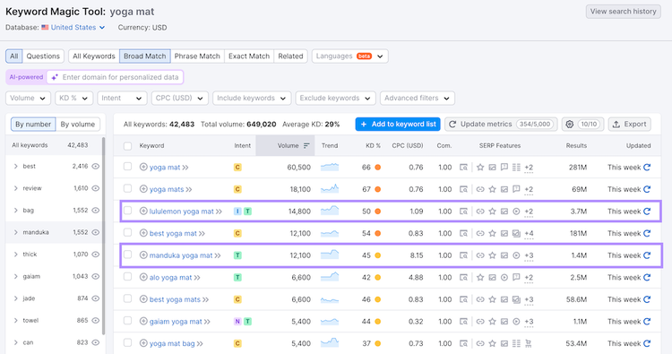The image size is (672, 354).
Task: Click View search history button
Action: pyautogui.click(x=623, y=12)
